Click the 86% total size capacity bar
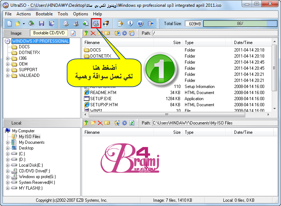The image size is (281, 206). click(240, 24)
